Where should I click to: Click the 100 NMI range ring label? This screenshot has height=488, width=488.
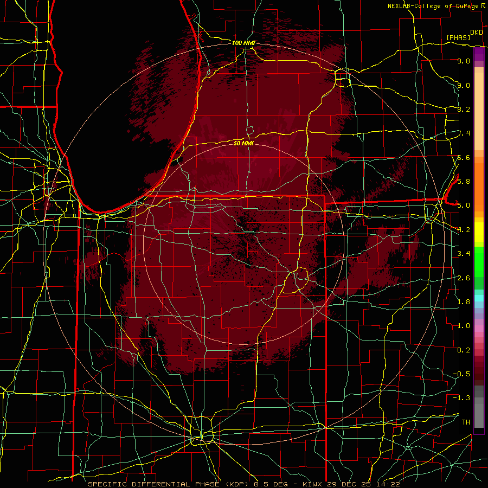tap(243, 43)
